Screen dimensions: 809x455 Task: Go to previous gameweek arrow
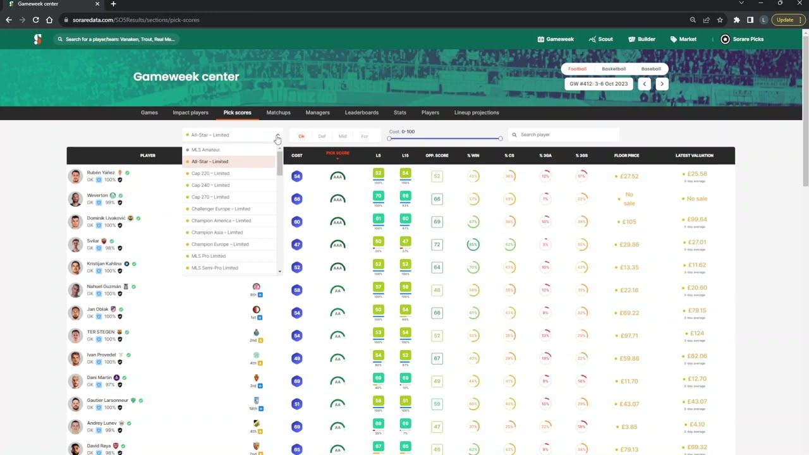click(645, 83)
